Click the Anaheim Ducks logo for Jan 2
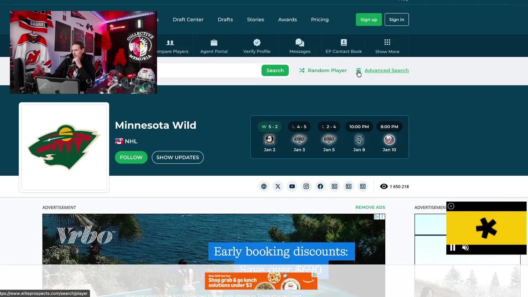 tap(269, 139)
